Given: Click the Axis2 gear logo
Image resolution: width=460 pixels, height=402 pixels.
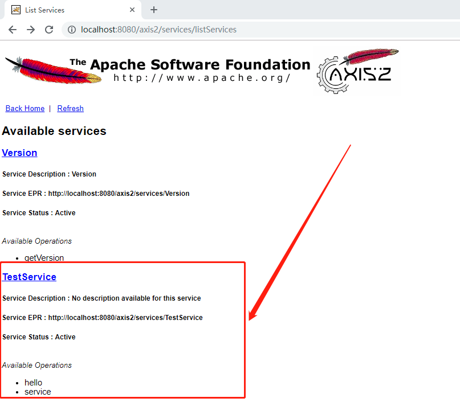Looking at the screenshot, I should tap(357, 71).
